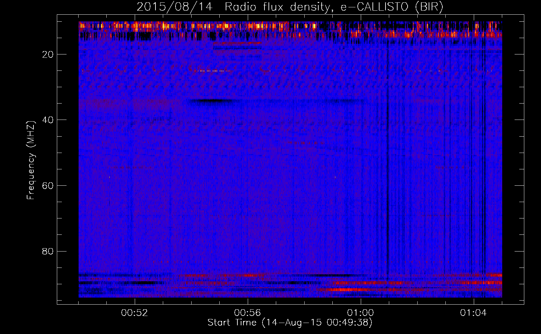Viewport: 541px width, 334px height.
Task: Click the 'Frequency (MHZ)' y-axis label
Action: tap(31, 161)
